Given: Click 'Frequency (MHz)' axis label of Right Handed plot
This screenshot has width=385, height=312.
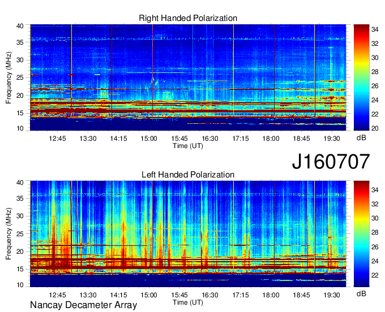Looking at the screenshot, I should [x=8, y=77].
